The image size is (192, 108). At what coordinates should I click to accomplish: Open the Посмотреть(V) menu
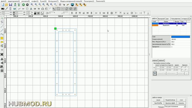point(89,1)
